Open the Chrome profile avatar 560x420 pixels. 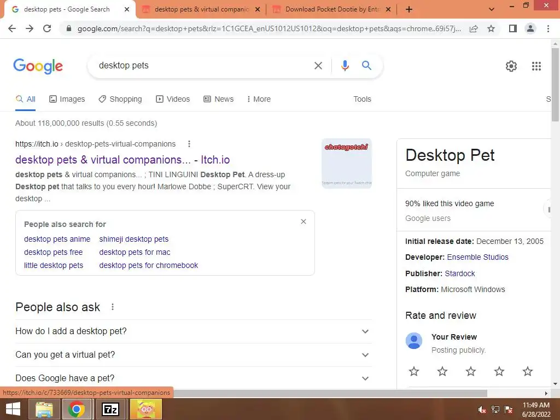[x=530, y=28]
